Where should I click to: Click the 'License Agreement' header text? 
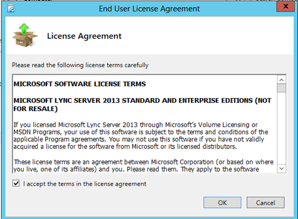(x=84, y=36)
